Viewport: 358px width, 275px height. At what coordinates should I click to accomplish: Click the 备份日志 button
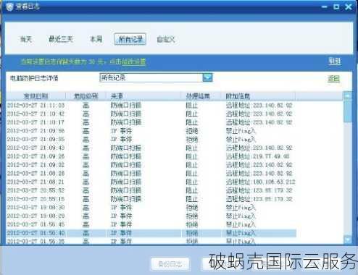click(x=170, y=264)
